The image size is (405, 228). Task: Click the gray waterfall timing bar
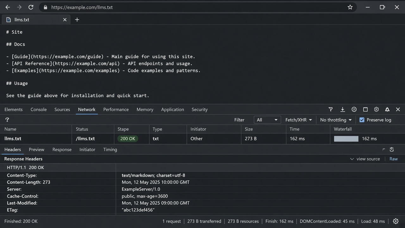pos(346,139)
